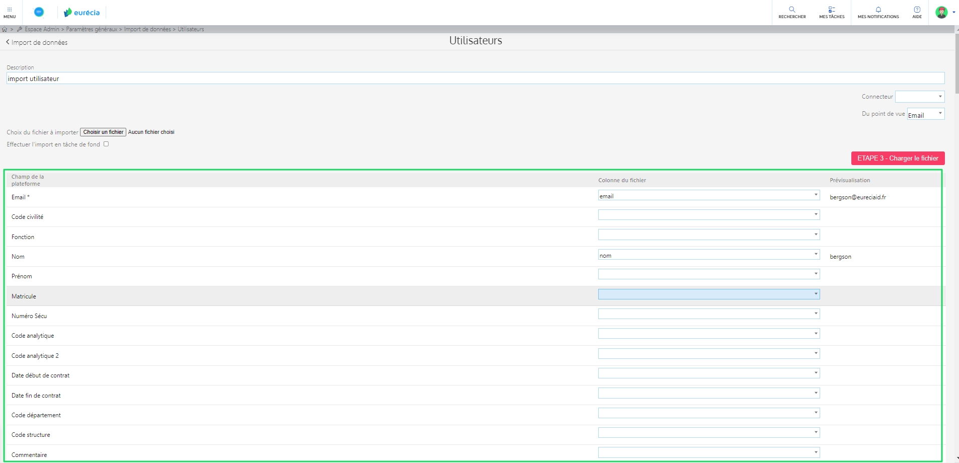Go back via Import de données chevron
The width and height of the screenshot is (959, 463).
click(x=37, y=42)
